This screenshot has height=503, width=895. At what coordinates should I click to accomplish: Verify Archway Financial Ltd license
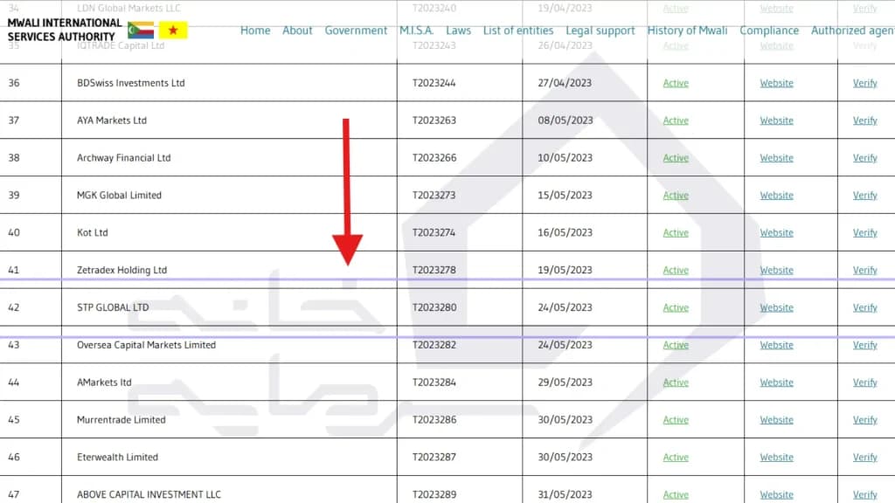click(864, 158)
